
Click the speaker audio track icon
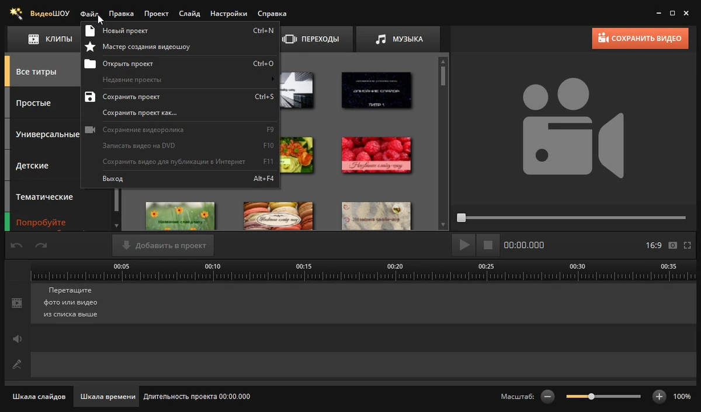coord(17,338)
